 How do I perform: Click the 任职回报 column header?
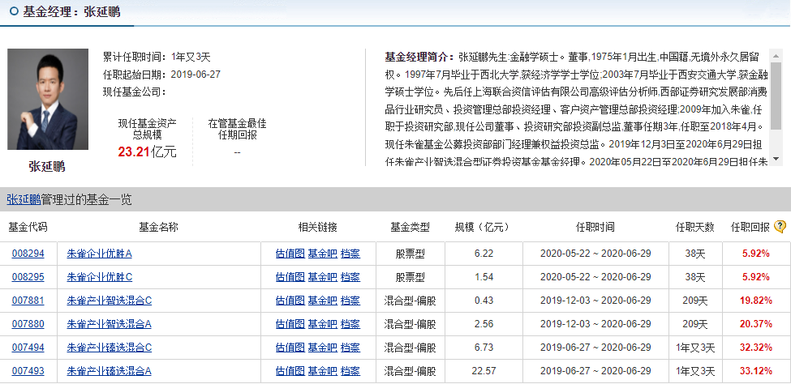[750, 227]
